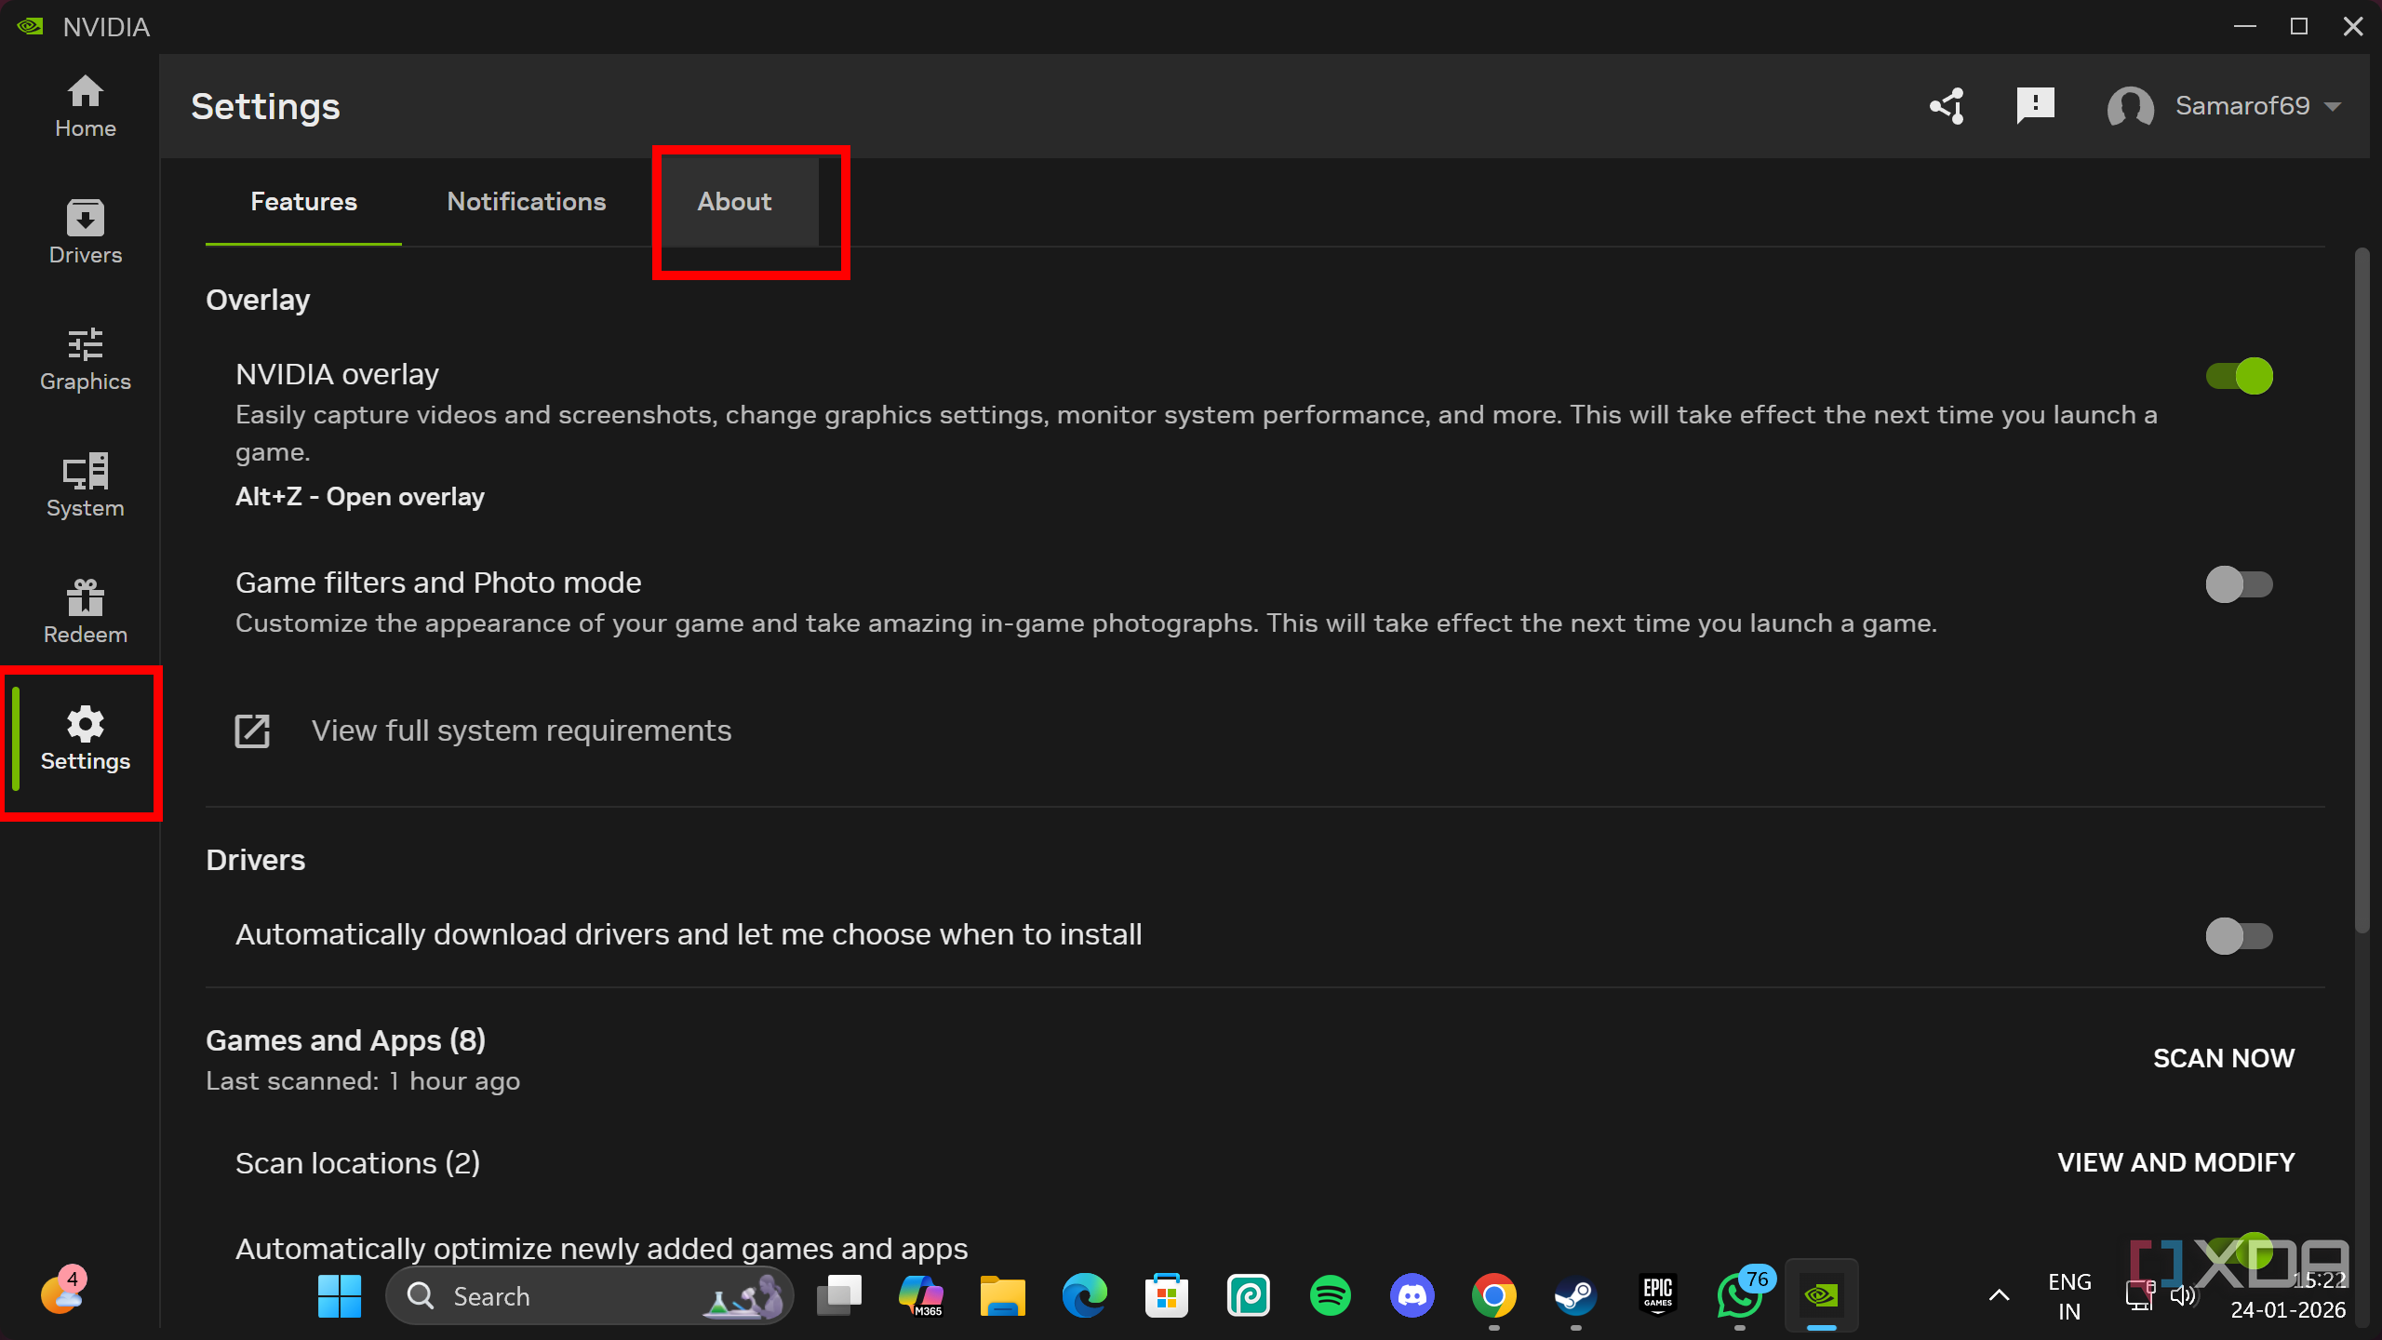Open the System section in the sidebar
The width and height of the screenshot is (2382, 1340).
click(x=85, y=486)
